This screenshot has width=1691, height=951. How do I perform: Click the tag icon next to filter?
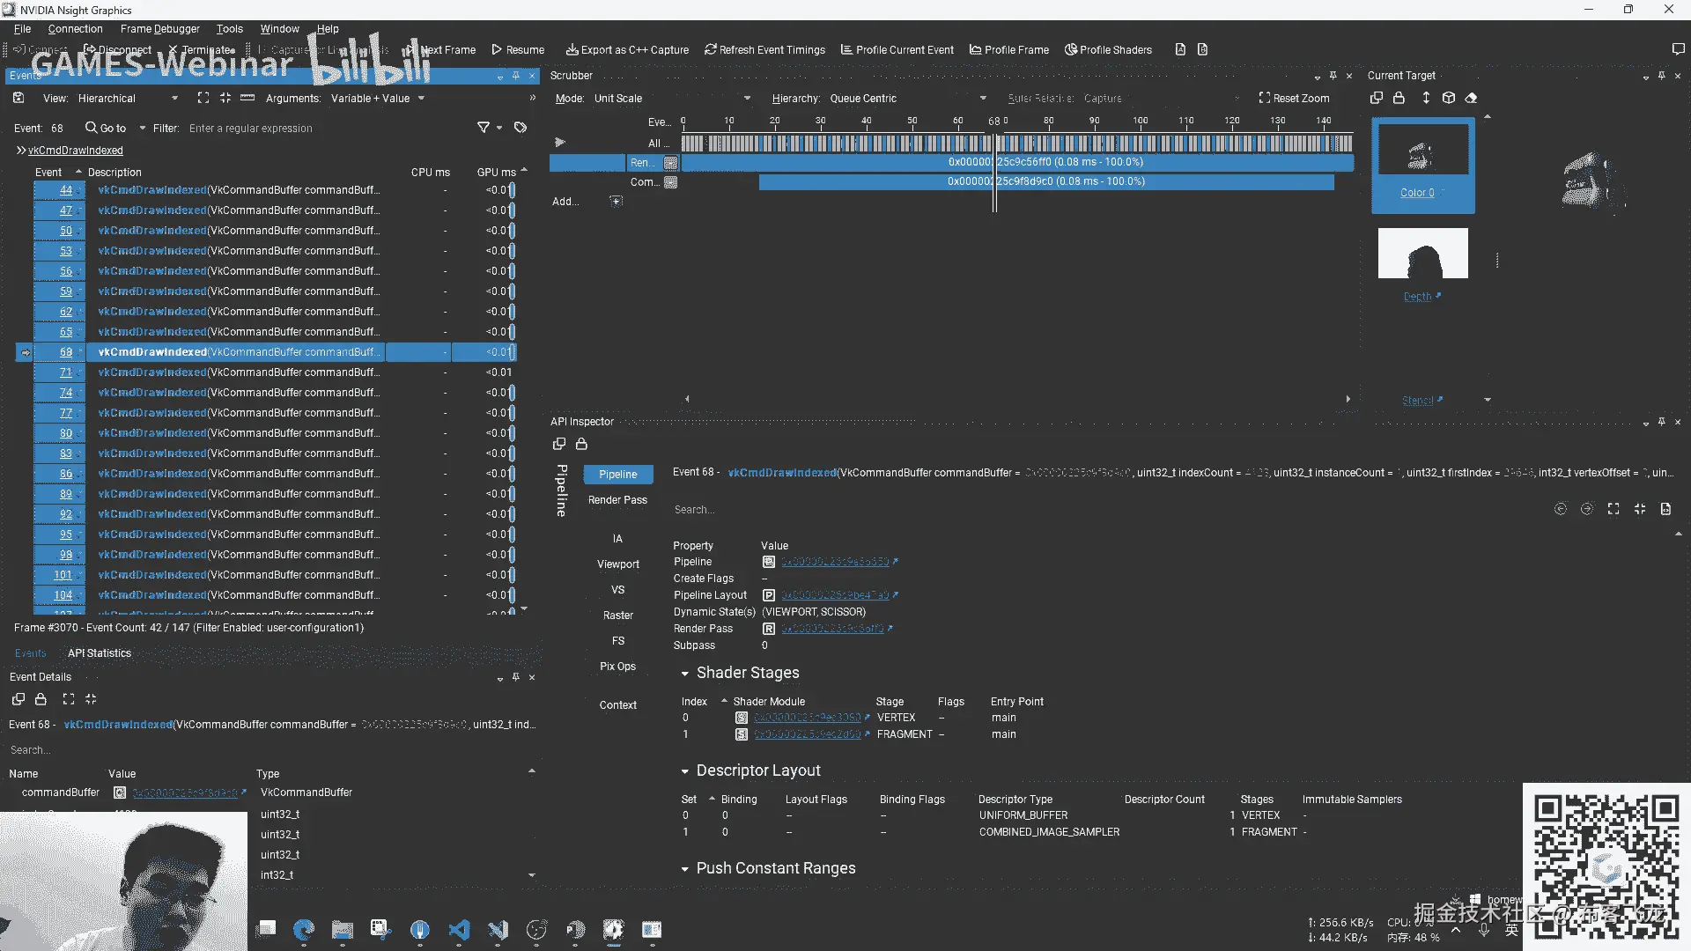click(521, 129)
